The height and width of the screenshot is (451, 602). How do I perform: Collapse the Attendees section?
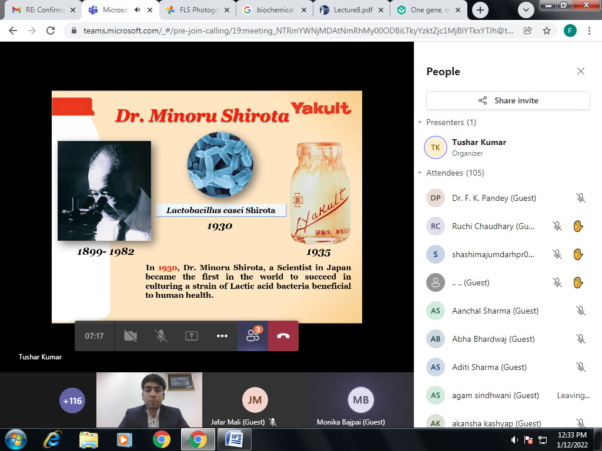tap(420, 173)
